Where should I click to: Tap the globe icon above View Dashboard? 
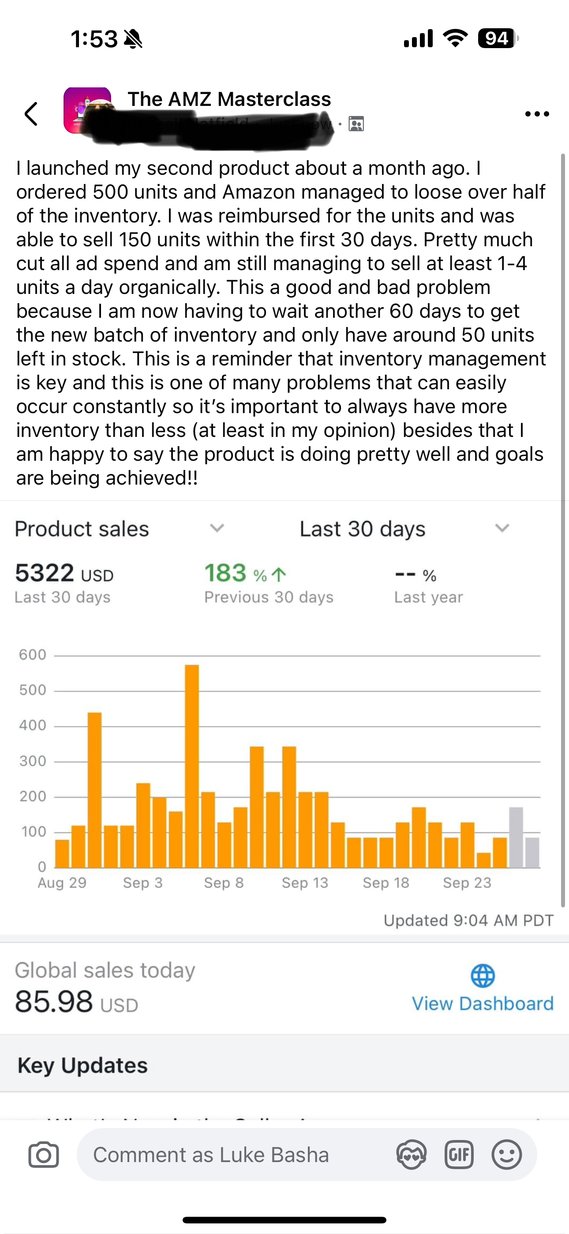point(483,976)
